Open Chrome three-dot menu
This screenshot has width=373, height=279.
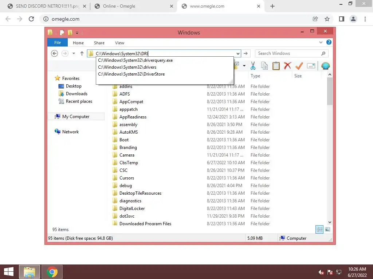[x=365, y=19]
